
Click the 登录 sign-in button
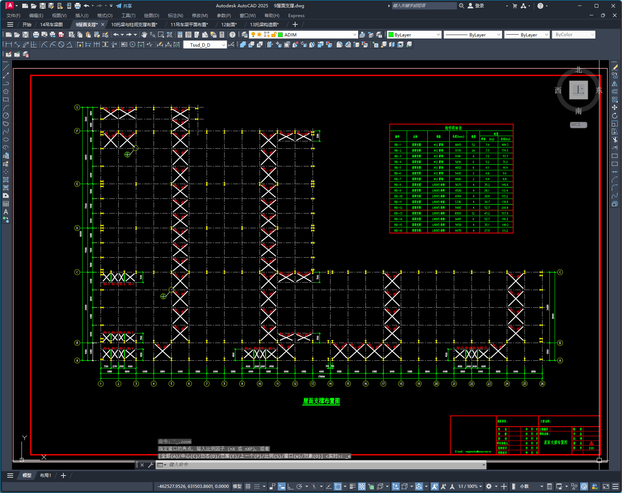(x=476, y=6)
